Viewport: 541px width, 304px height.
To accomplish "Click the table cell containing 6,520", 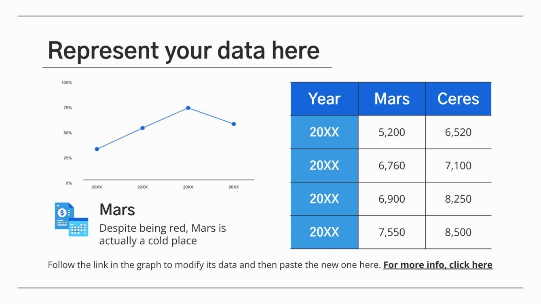I will click(458, 132).
